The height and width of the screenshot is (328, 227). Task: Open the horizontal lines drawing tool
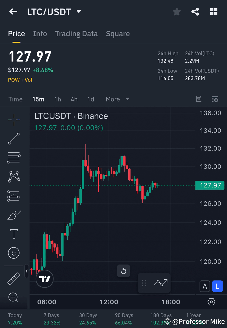click(14, 158)
